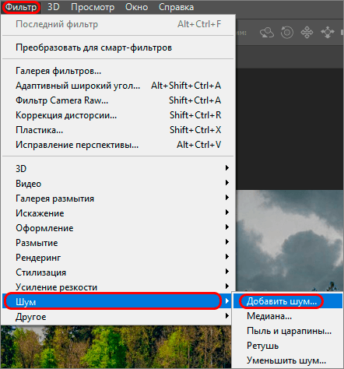Select Ретушь in the noise submenu
Viewport: 344px width, 369px height.
pyautogui.click(x=288, y=346)
